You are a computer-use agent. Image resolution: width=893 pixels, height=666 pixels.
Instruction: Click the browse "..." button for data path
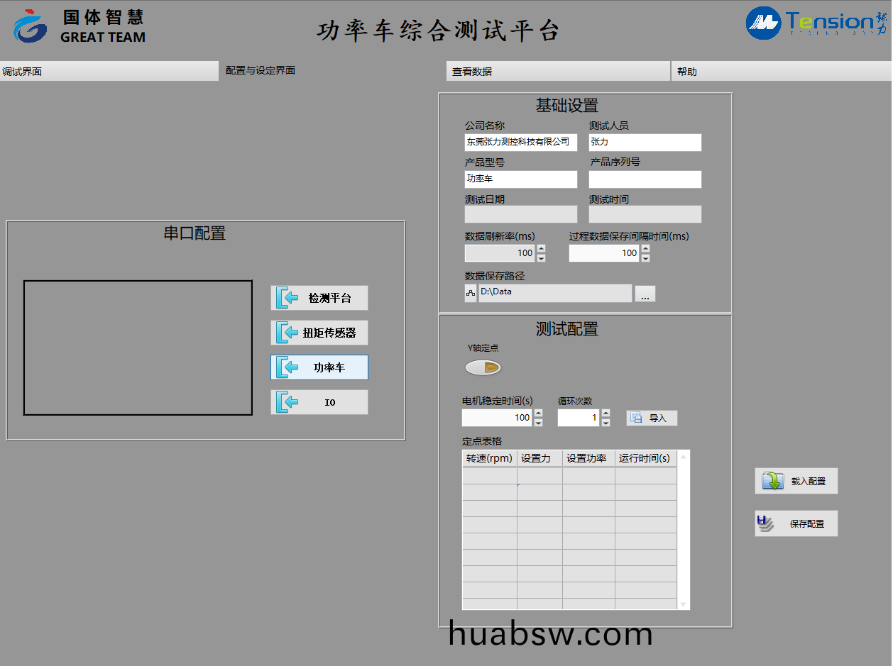click(645, 294)
